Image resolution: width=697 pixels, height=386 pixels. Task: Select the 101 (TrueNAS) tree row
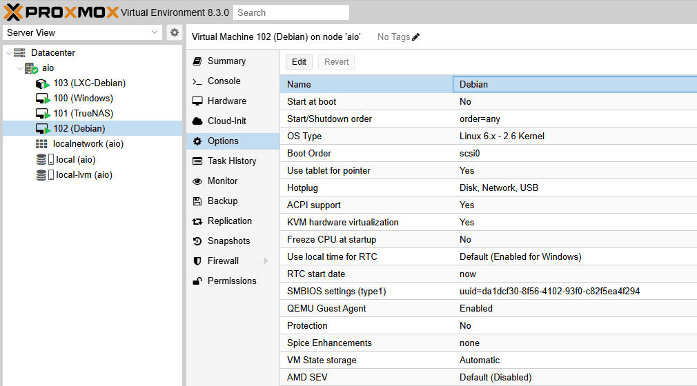click(x=92, y=113)
